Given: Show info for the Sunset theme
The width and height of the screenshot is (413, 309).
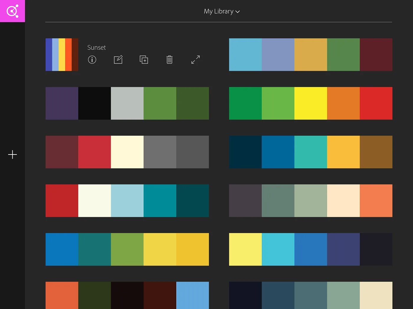Looking at the screenshot, I should click(x=92, y=60).
